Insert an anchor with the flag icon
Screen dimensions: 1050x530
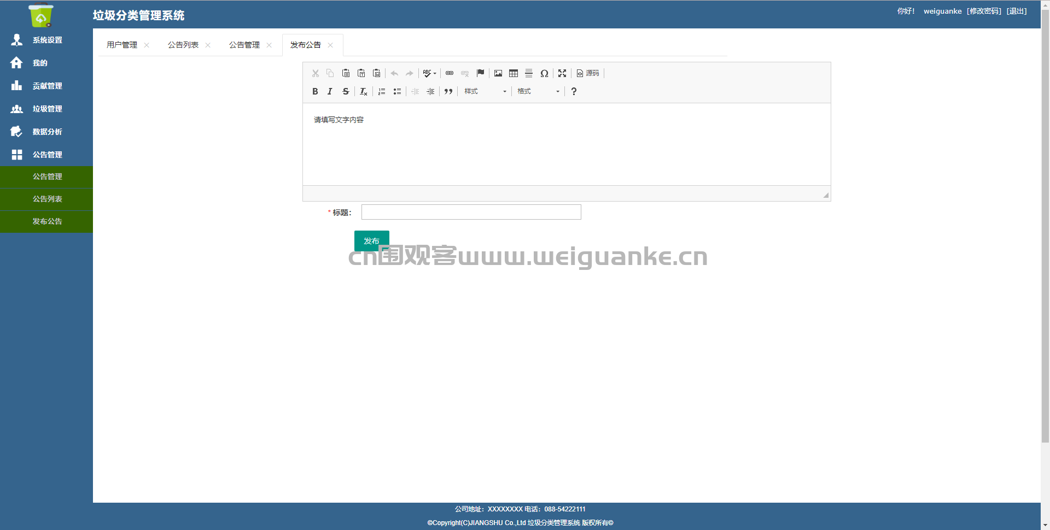pyautogui.click(x=480, y=73)
